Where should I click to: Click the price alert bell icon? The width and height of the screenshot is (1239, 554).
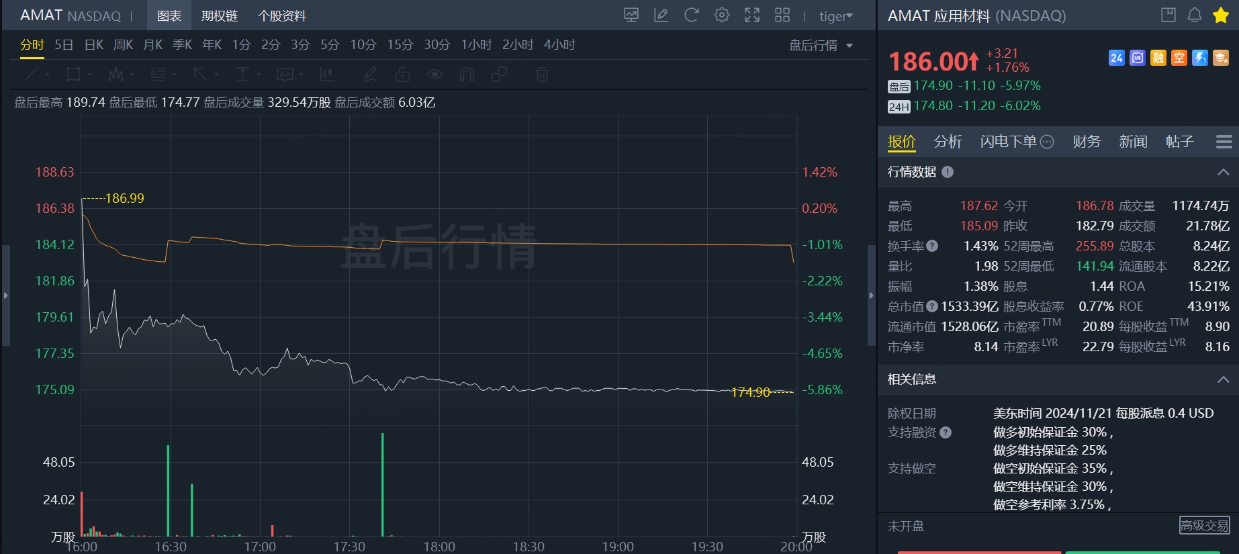1195,15
